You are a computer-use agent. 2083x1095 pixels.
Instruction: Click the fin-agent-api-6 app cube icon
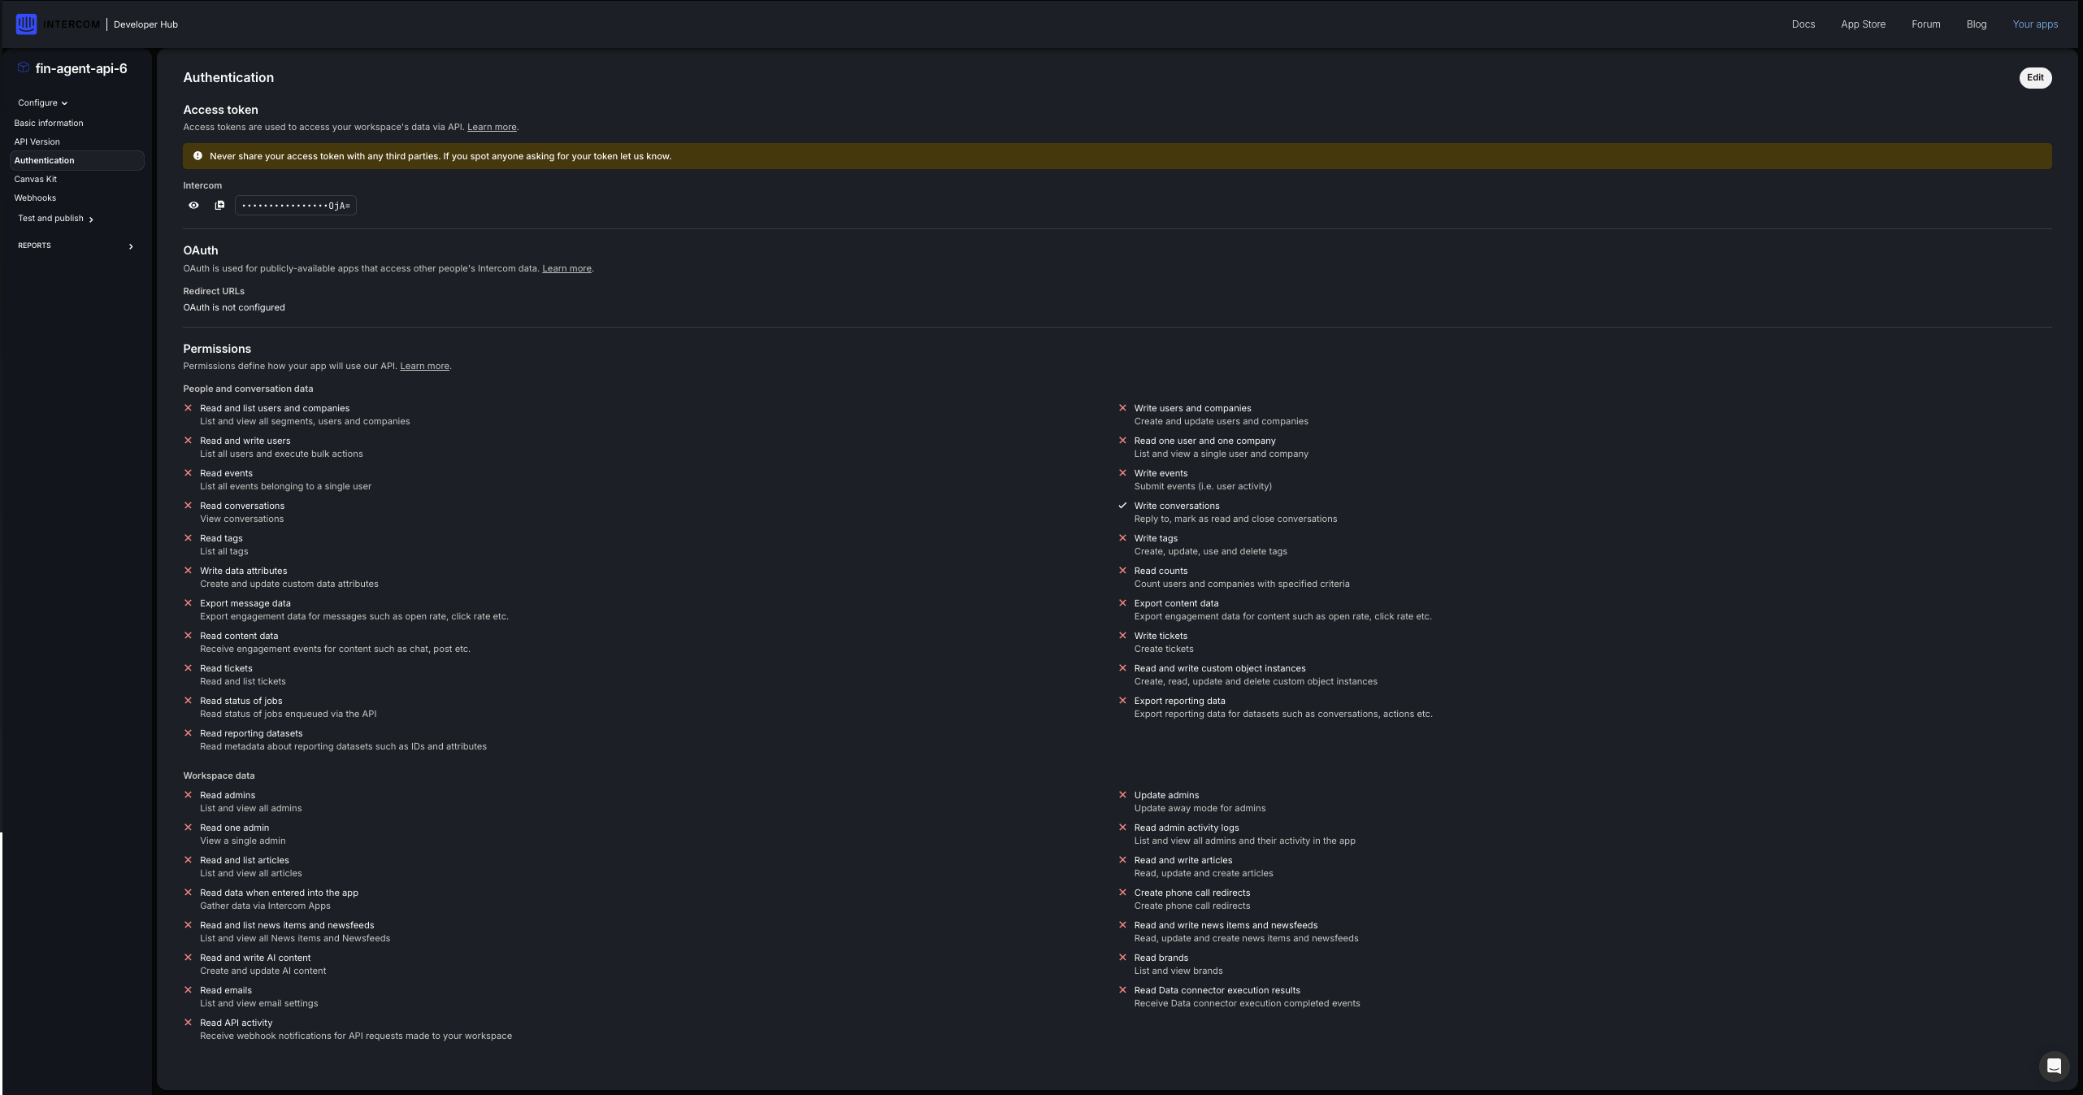[24, 68]
